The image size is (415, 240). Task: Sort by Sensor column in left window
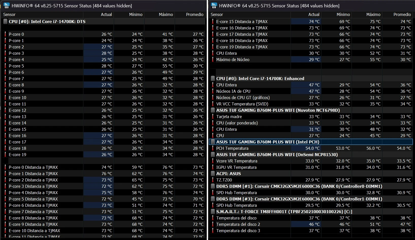click(x=42, y=15)
